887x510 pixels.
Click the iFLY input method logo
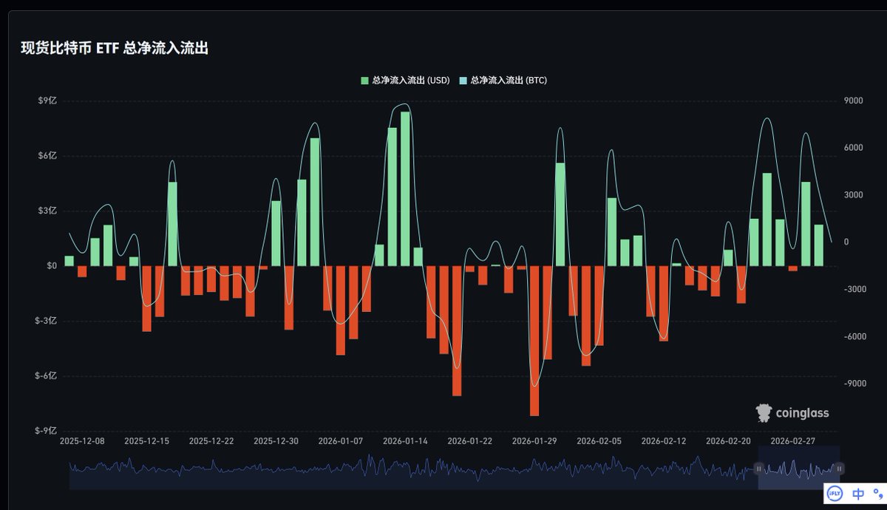(835, 493)
